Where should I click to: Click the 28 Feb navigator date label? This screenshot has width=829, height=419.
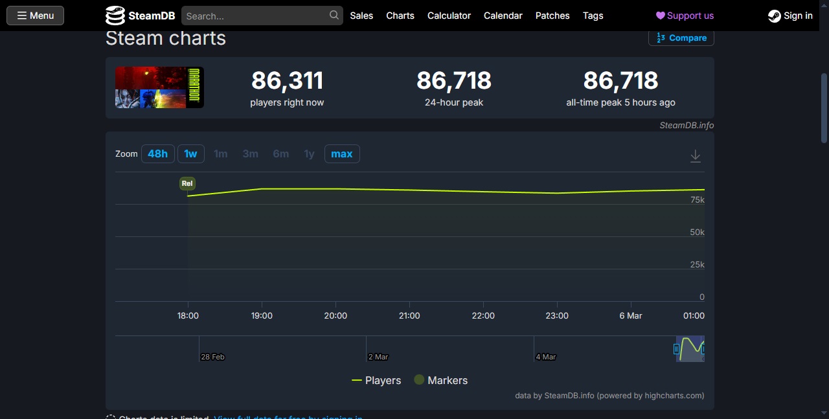(212, 357)
